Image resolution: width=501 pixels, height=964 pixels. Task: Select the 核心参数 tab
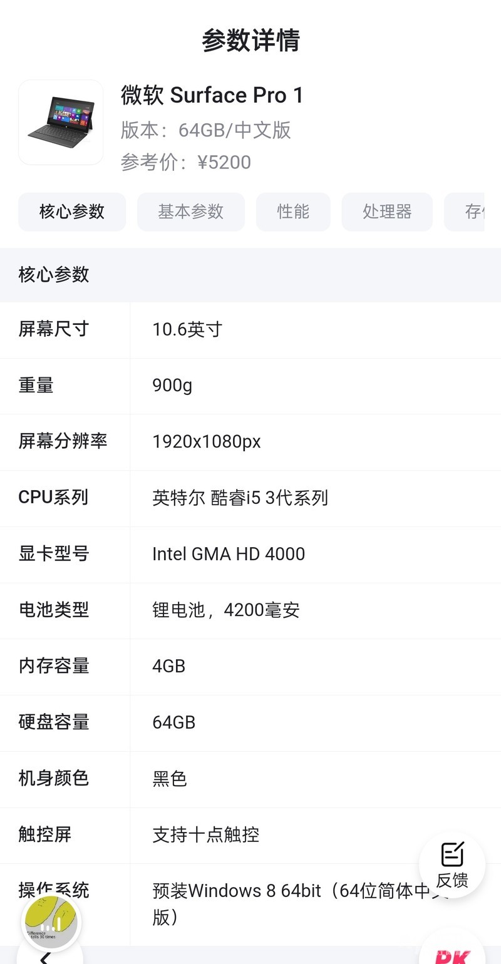[72, 212]
